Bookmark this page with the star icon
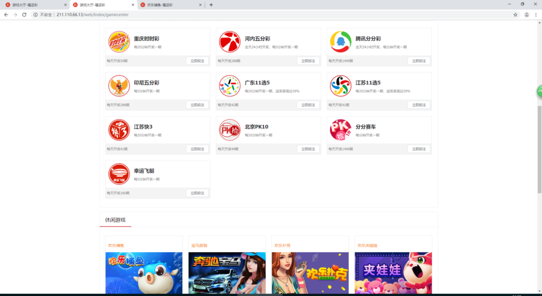Image resolution: width=542 pixels, height=296 pixels. click(515, 14)
